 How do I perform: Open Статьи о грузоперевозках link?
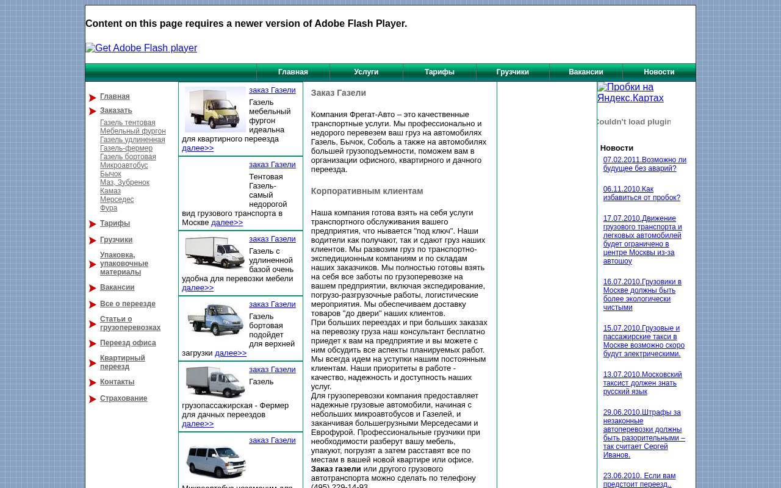click(x=130, y=323)
